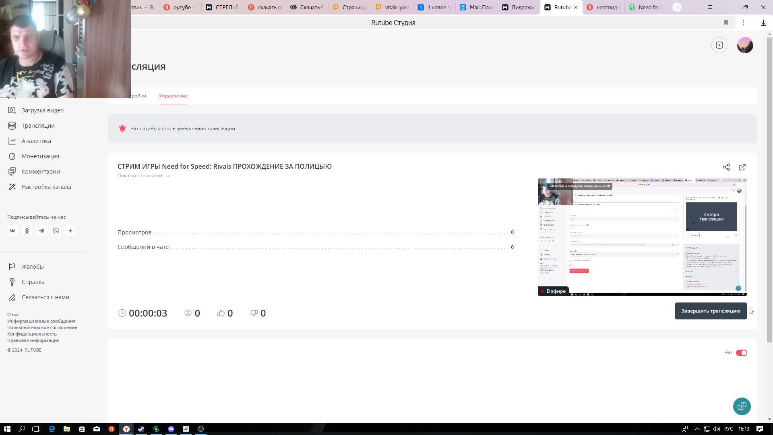Viewport: 773px width, 435px height.
Task: Click the share icon for the stream
Action: pyautogui.click(x=726, y=167)
